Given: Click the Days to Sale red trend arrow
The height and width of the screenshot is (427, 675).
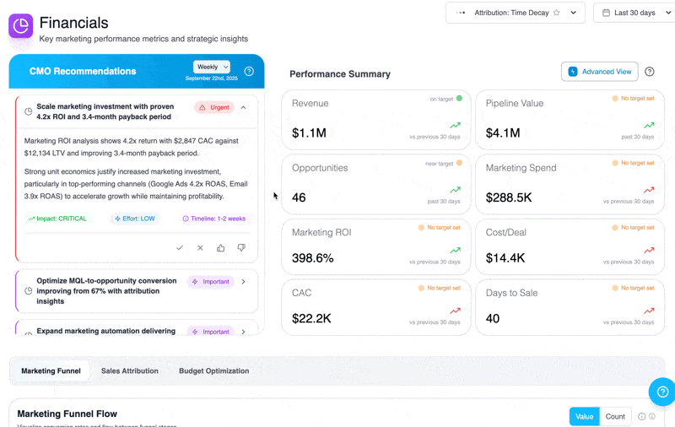Looking at the screenshot, I should pyautogui.click(x=649, y=311).
